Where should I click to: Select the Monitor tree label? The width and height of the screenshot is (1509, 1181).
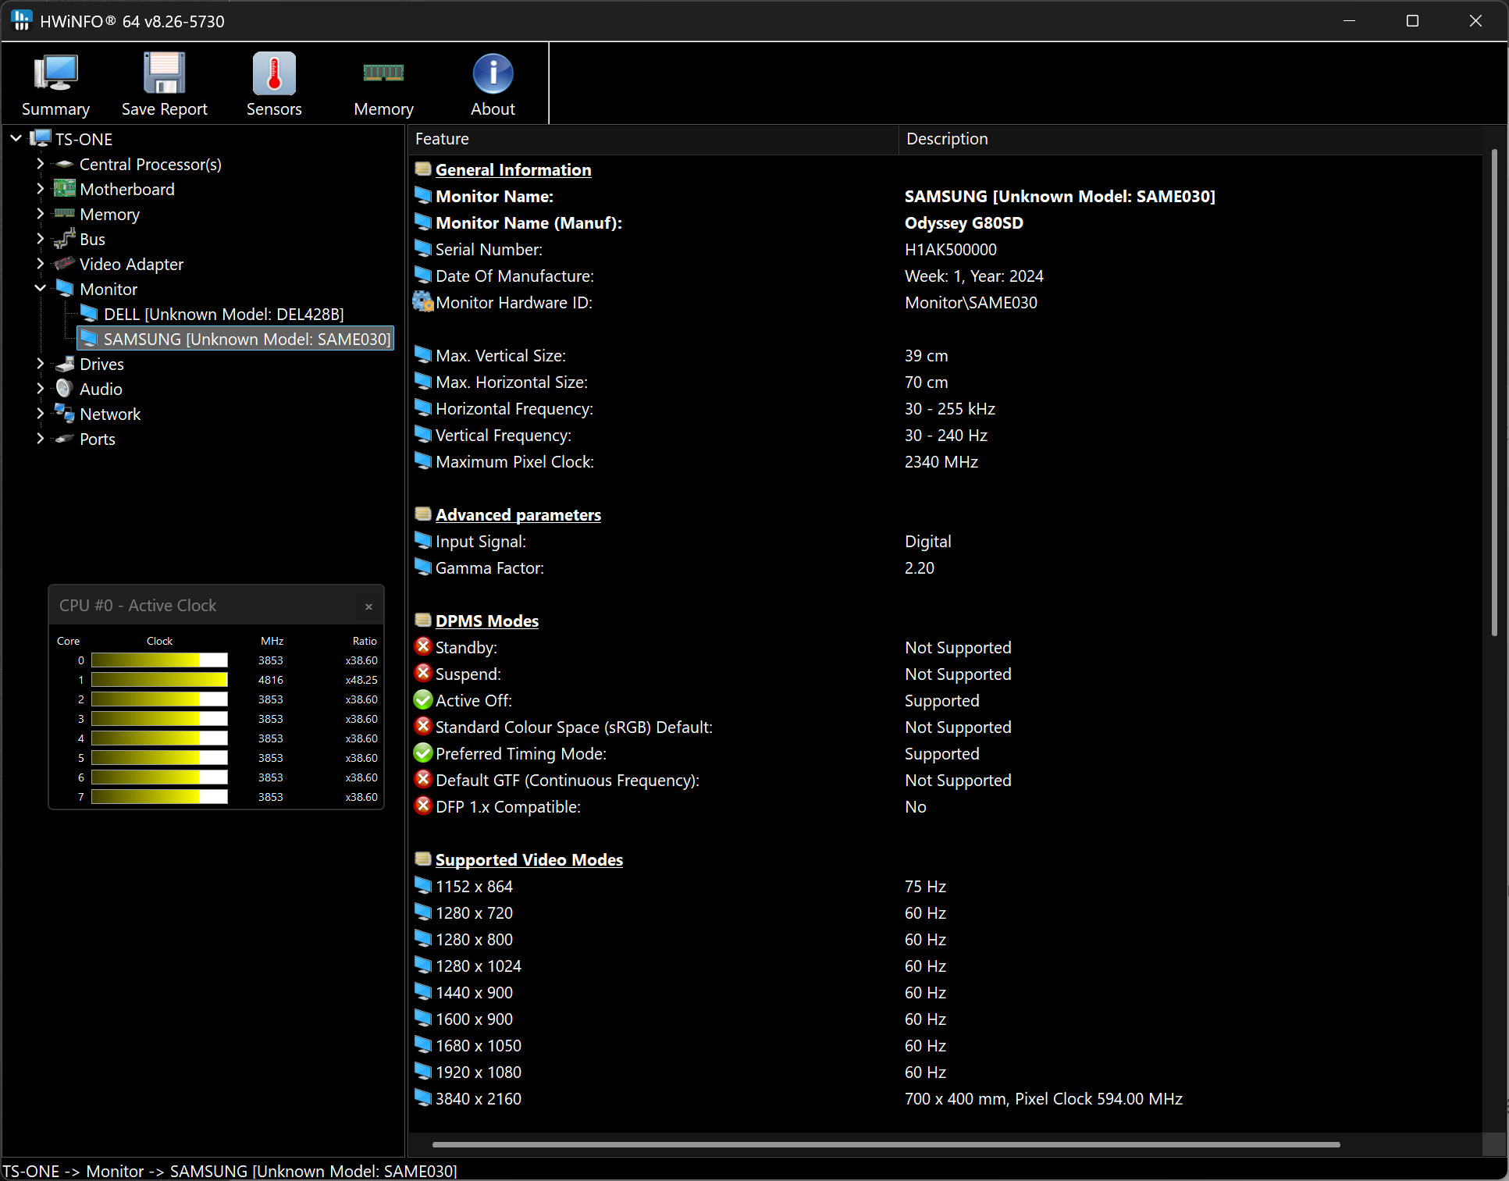[109, 289]
